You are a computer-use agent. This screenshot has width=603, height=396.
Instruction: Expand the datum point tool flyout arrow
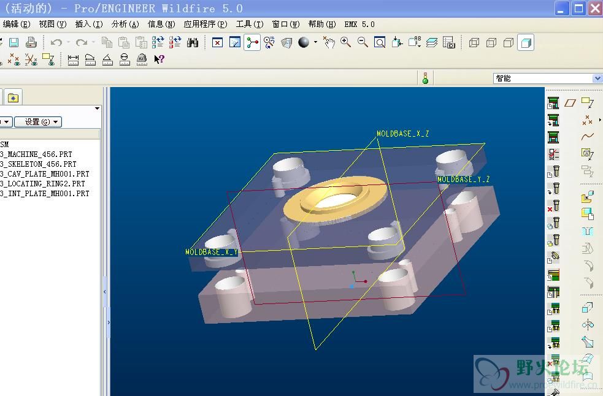pyautogui.click(x=600, y=120)
